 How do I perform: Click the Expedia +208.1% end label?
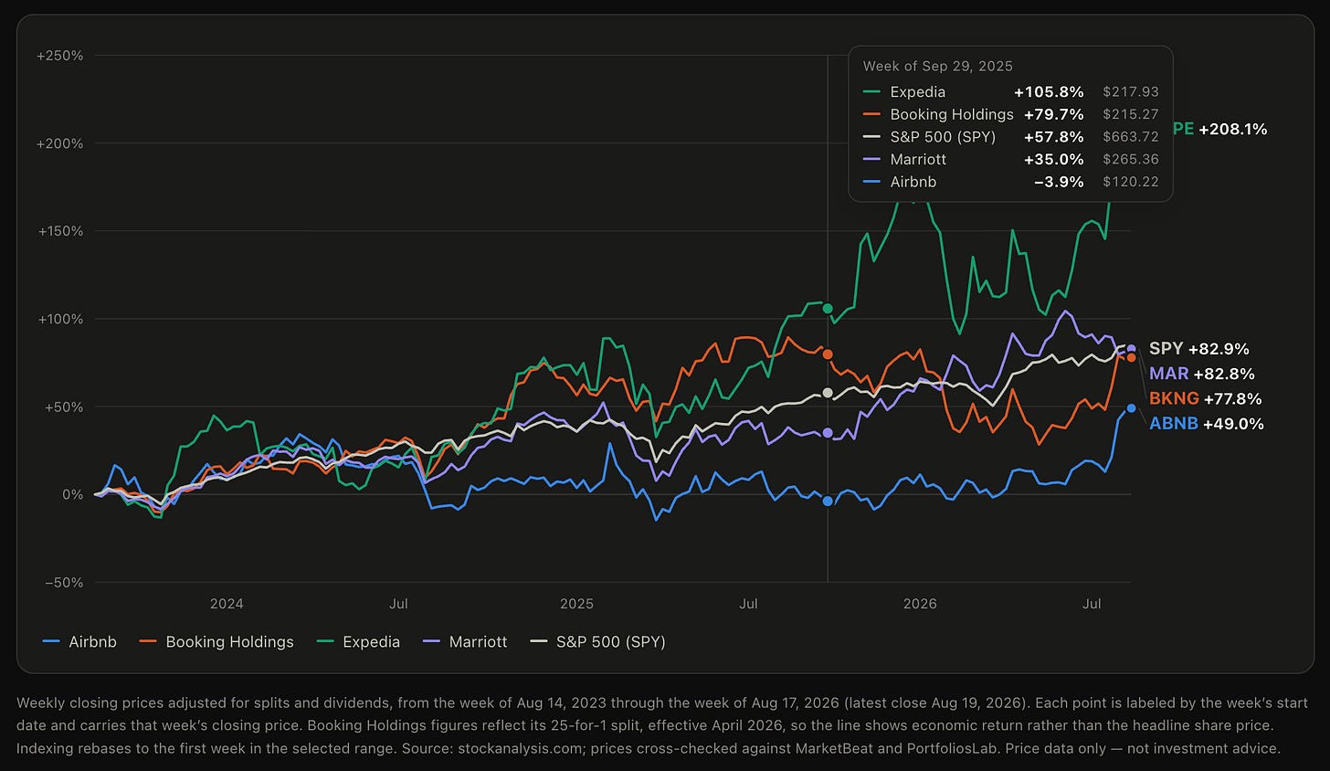tap(1220, 129)
